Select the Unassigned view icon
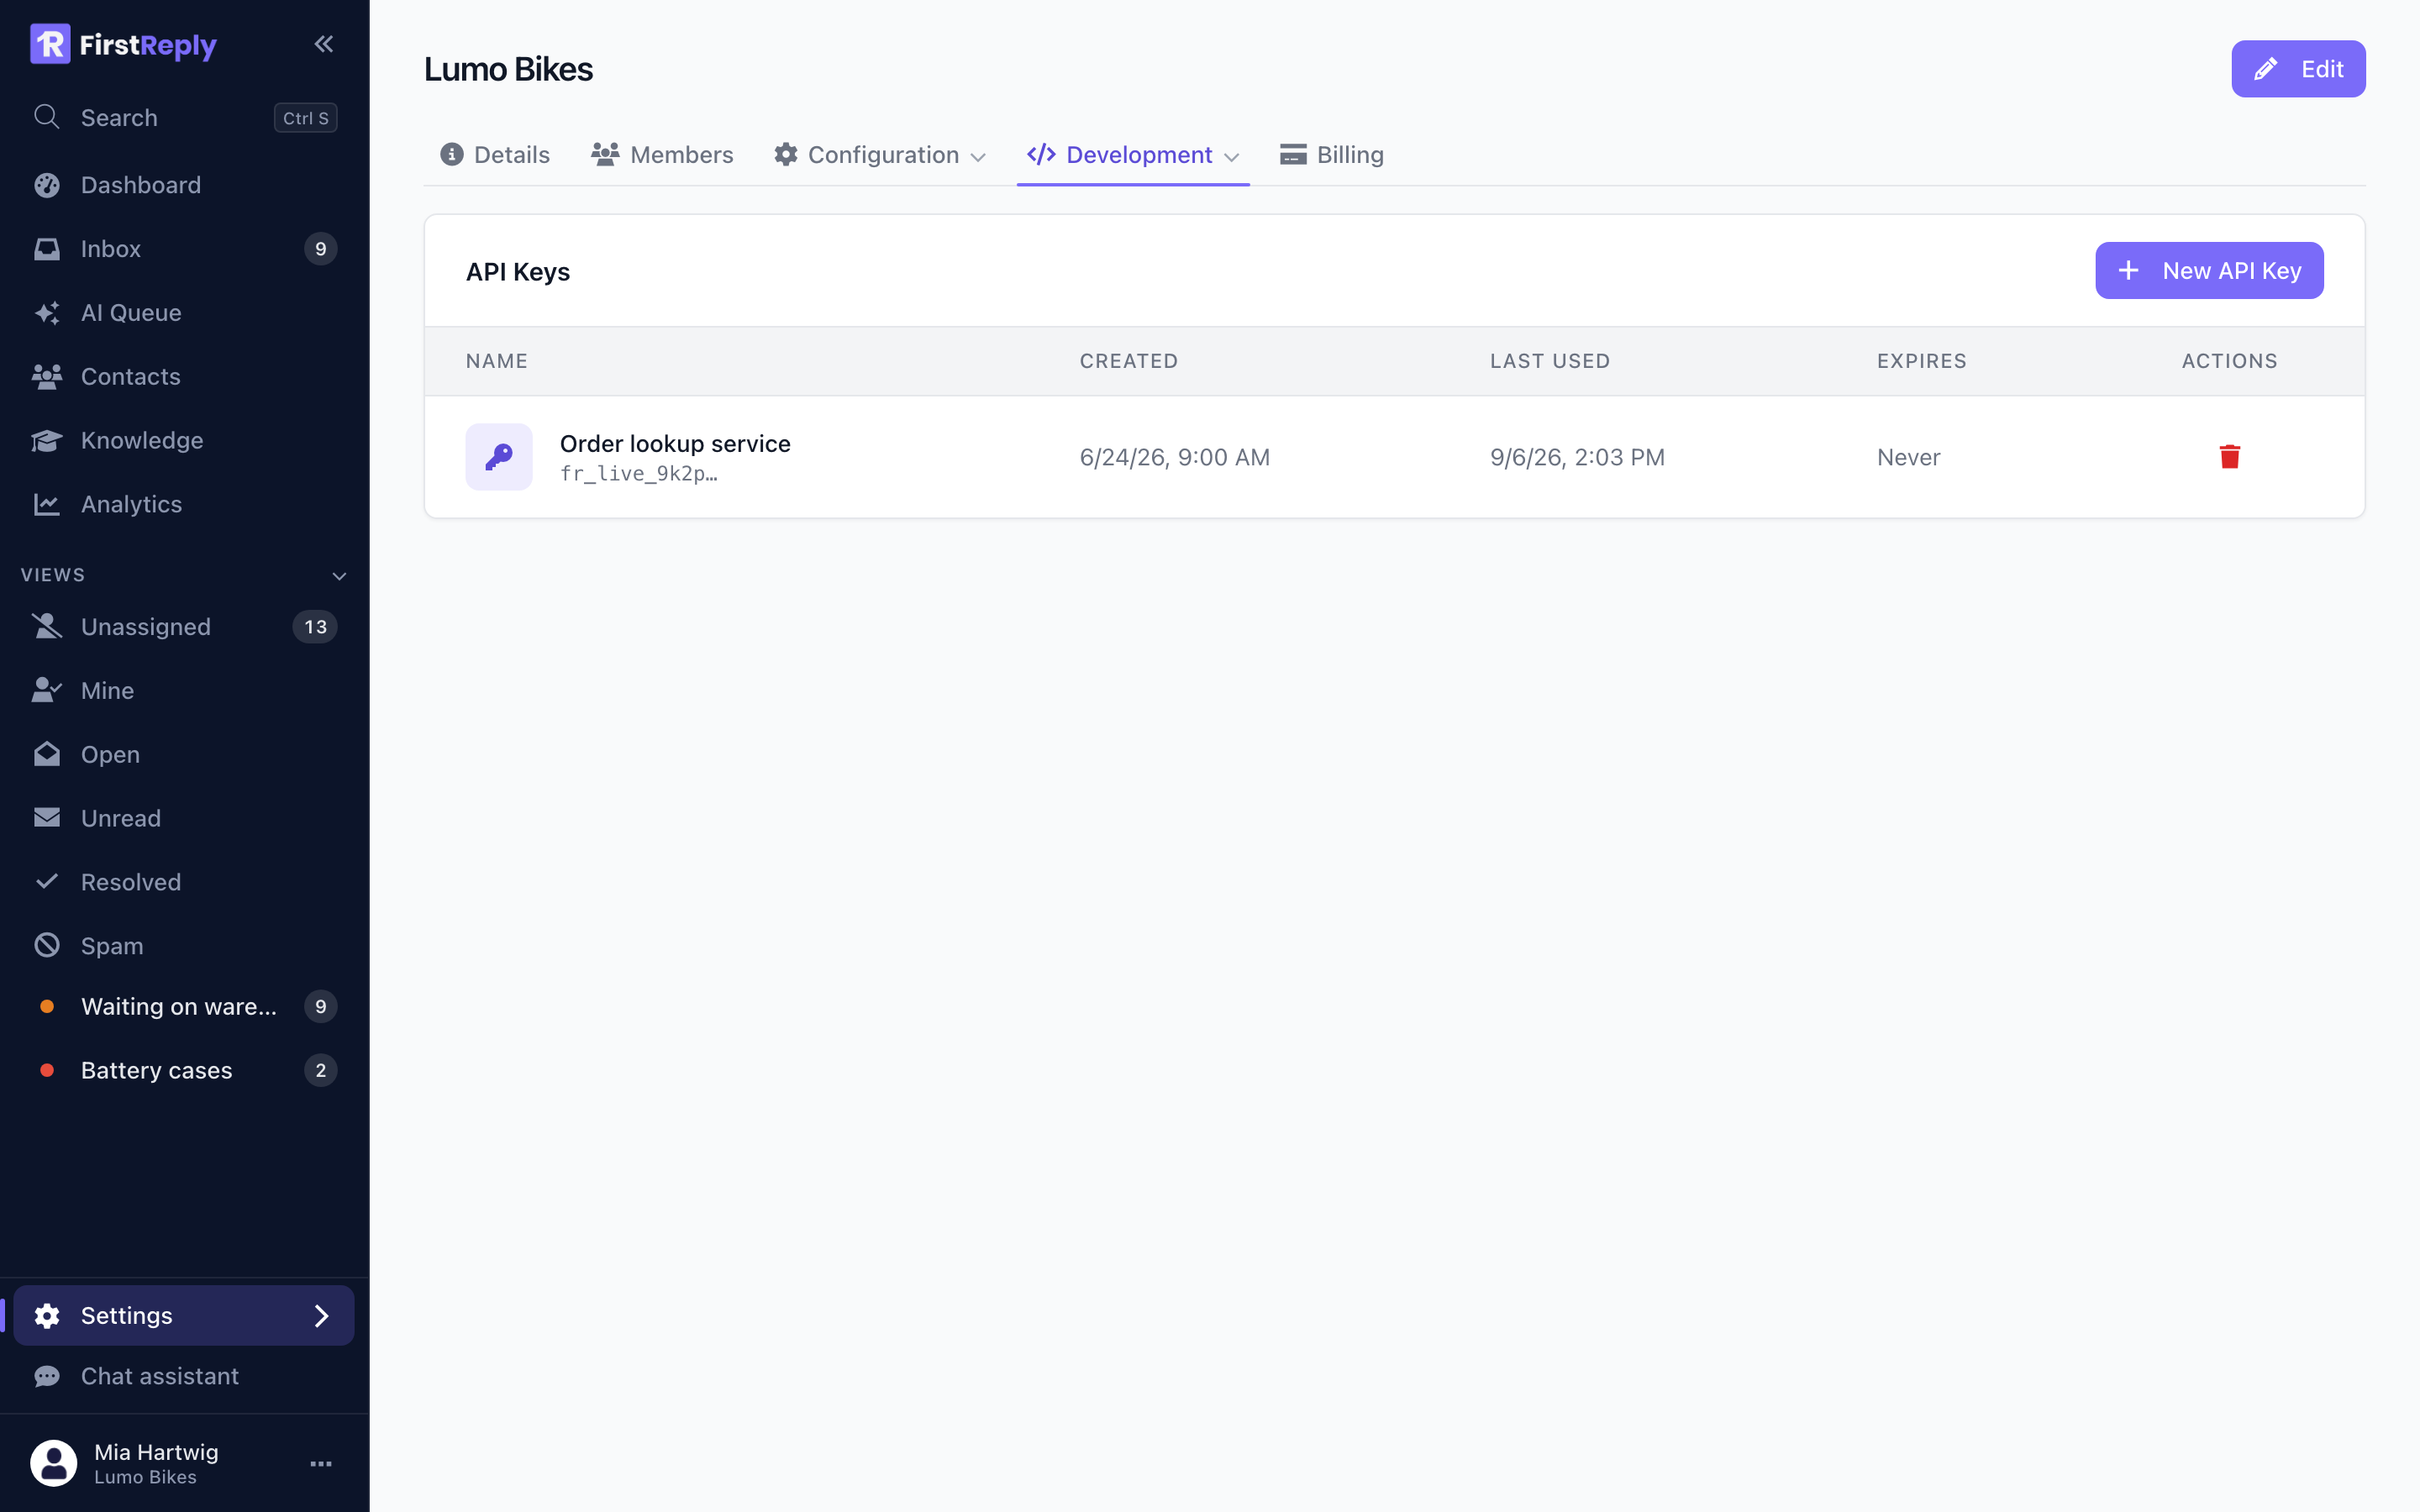The image size is (2420, 1512). [x=47, y=627]
